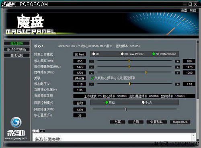Increase shader clock with plus button

(x=178, y=67)
